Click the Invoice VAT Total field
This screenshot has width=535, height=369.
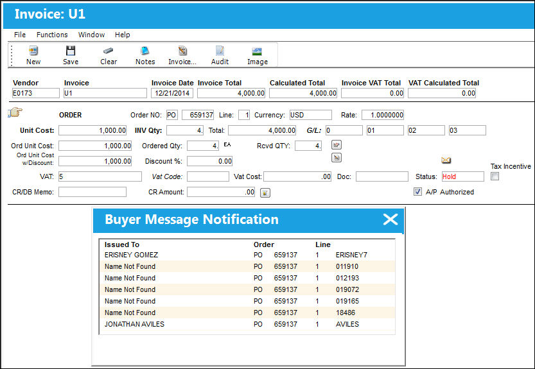click(373, 93)
